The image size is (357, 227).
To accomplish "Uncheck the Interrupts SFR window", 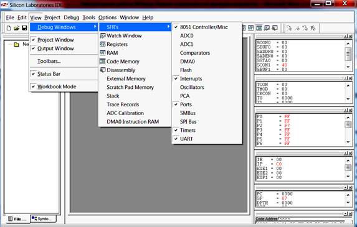I will (207, 78).
